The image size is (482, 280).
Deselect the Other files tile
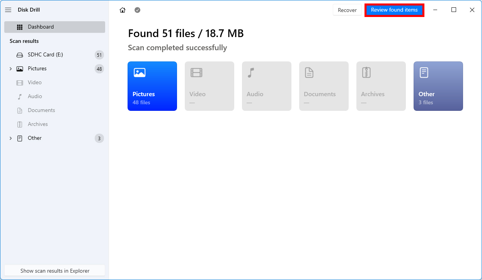[438, 86]
